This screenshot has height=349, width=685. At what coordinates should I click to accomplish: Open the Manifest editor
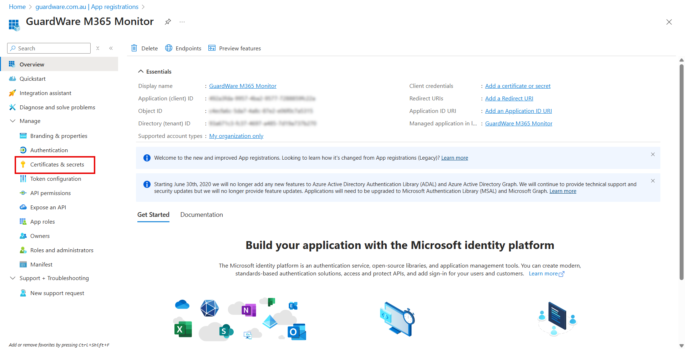(x=42, y=264)
